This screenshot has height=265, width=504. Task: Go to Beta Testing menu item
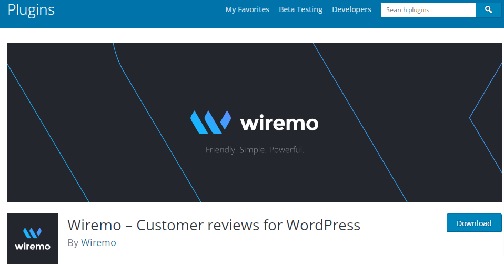300,9
